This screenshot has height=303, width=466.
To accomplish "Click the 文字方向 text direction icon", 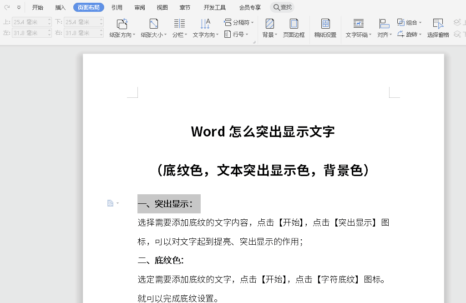I will (205, 25).
